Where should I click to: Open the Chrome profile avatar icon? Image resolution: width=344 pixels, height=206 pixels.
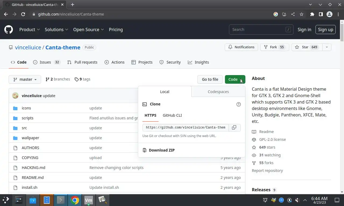click(329, 14)
